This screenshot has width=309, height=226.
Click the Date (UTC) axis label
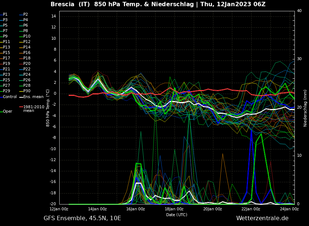pos(177,215)
